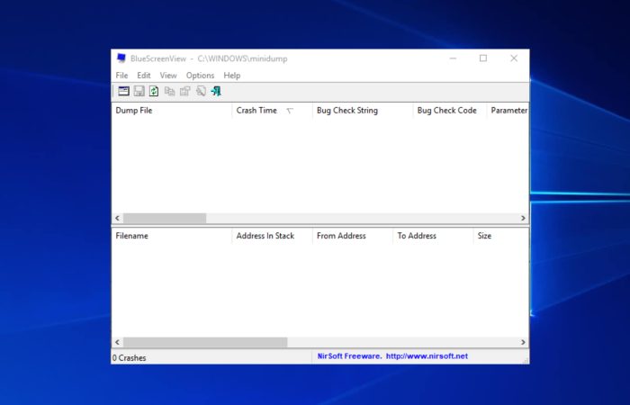Click the Copy Selected Items toolbar icon
Image resolution: width=630 pixels, height=405 pixels.
click(x=169, y=91)
